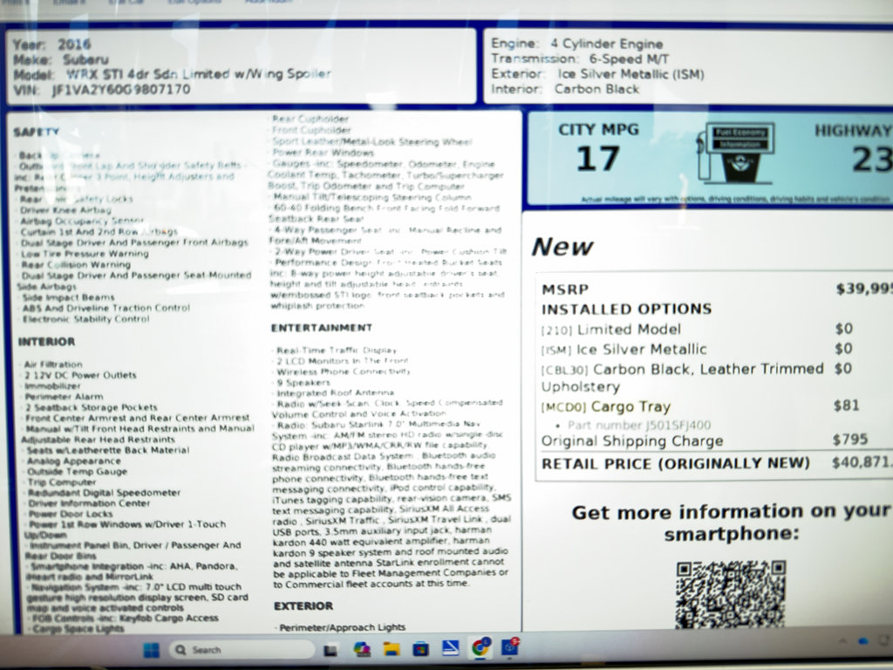Click the Electronic Stability Control item
This screenshot has width=893, height=670.
coord(86,319)
